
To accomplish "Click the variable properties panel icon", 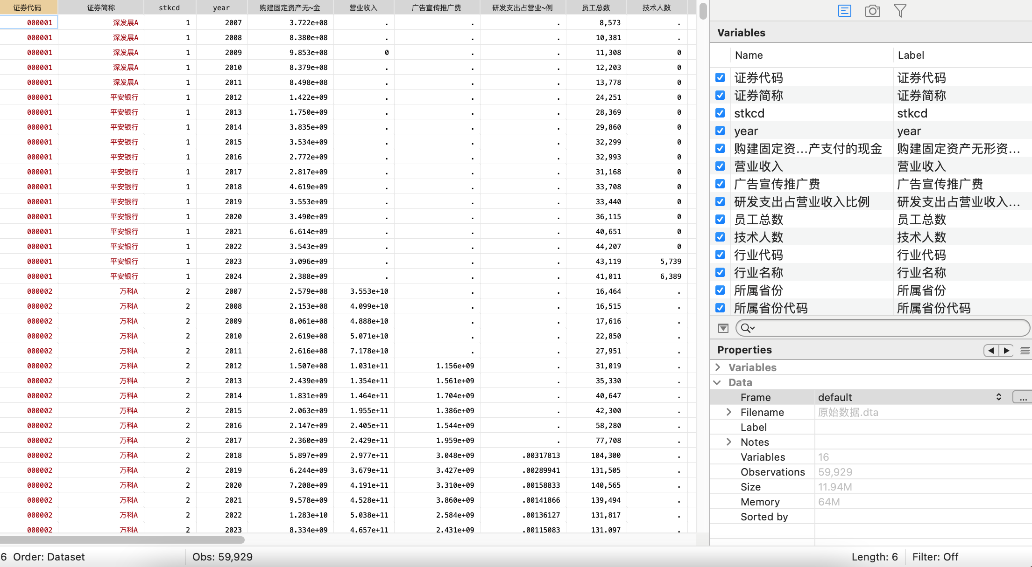I will pyautogui.click(x=844, y=11).
